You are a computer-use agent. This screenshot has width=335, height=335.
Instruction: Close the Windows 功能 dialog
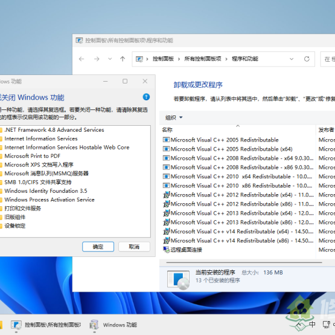145,82
